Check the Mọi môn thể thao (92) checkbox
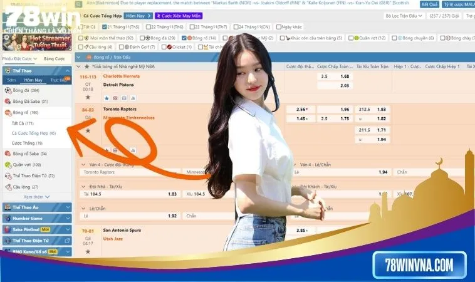The height and width of the screenshot is (282, 475). point(81,38)
